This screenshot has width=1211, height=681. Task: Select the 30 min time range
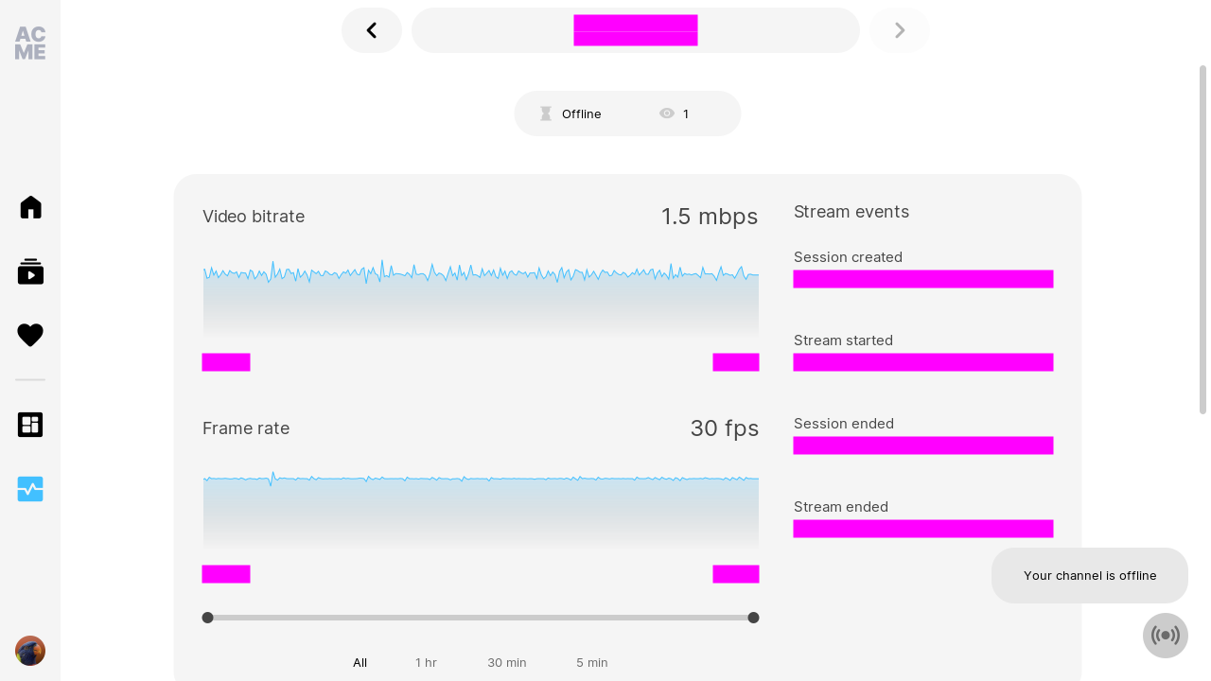tap(507, 662)
